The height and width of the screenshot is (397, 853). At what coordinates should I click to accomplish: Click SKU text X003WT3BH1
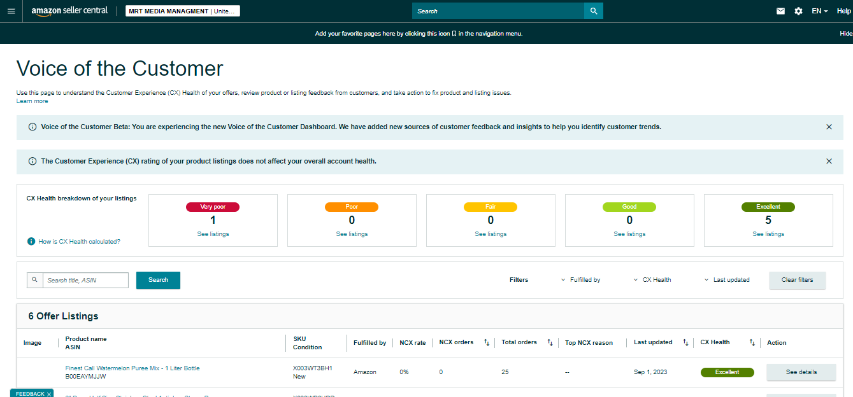[313, 368]
